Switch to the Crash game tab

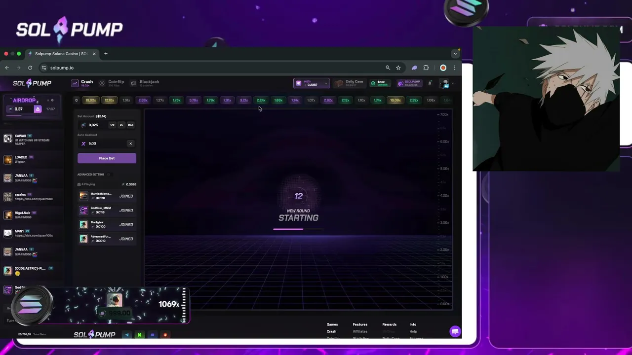(x=82, y=83)
